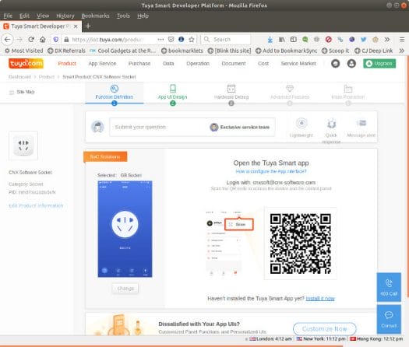The image size is (409, 347).
Task: Click the Change panel button
Action: pos(125,289)
